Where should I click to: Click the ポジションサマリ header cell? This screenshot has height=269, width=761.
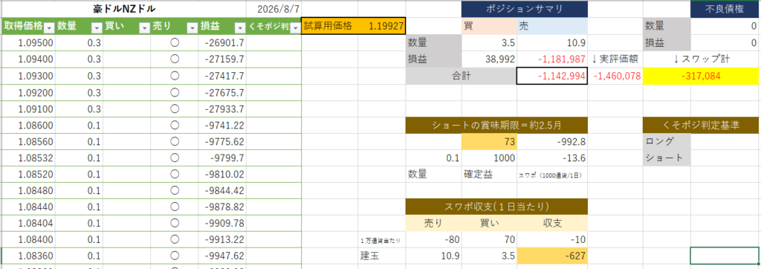coord(524,9)
